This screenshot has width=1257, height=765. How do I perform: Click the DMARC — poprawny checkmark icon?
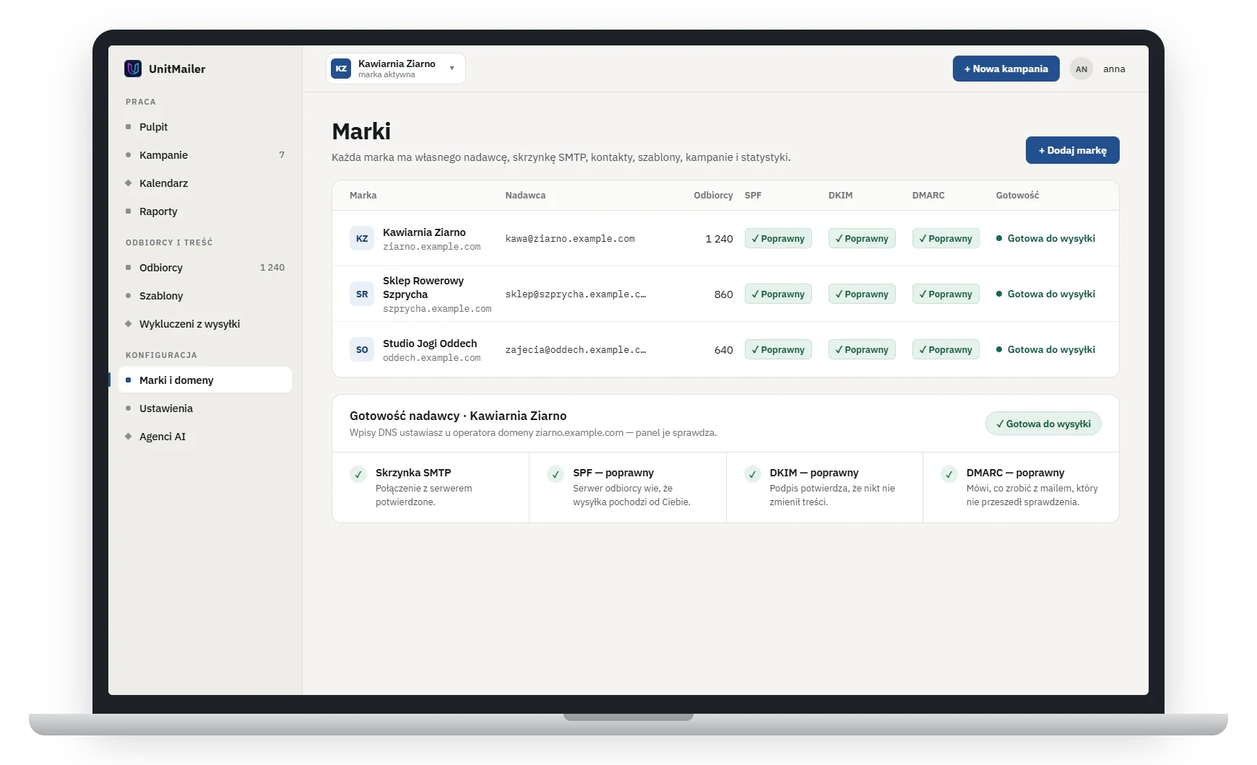click(x=949, y=474)
